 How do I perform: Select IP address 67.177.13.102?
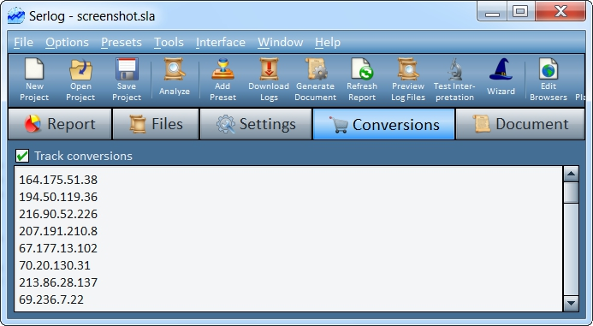click(58, 248)
